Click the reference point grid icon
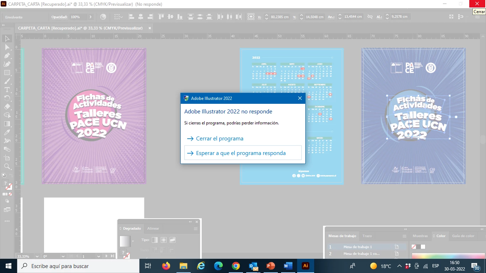This screenshot has width=486, height=273. coord(251,17)
